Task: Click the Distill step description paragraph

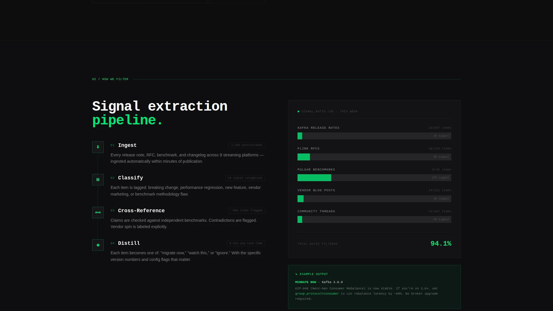Action: pos(186,256)
